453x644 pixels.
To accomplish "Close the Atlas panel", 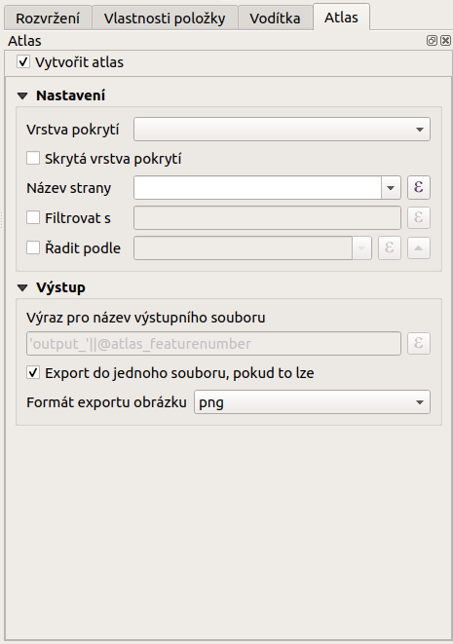I will (445, 40).
